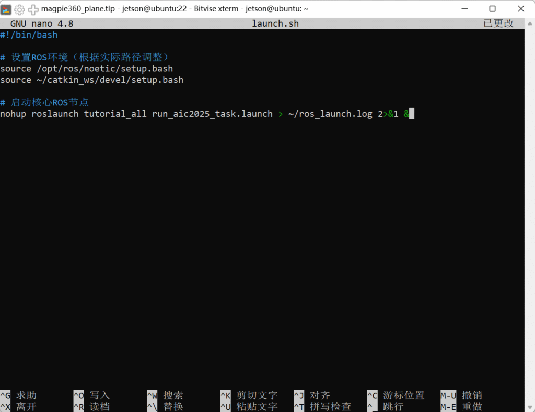
Task: Click the ^X 离开 exit shortcut
Action: point(19,406)
